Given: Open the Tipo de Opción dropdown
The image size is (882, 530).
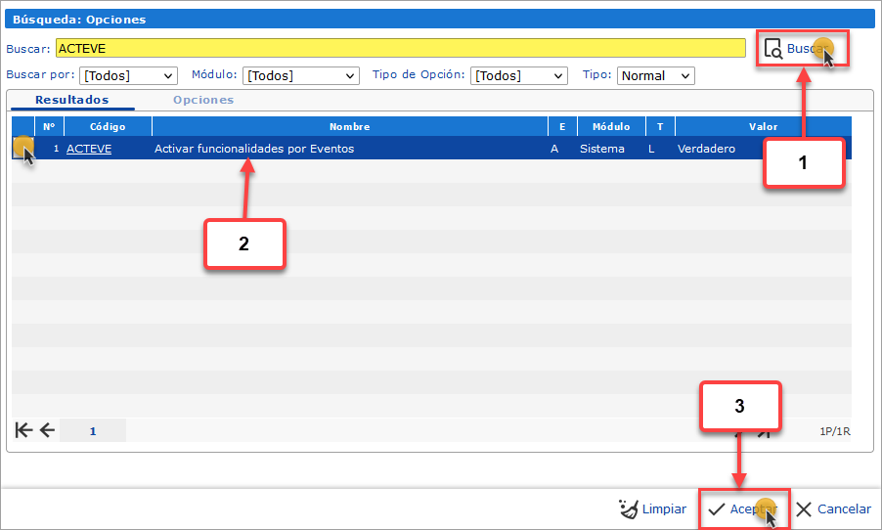Looking at the screenshot, I should point(518,75).
